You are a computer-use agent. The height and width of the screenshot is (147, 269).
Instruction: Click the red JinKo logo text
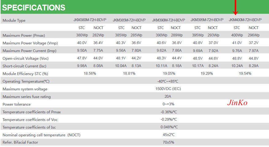237,103
